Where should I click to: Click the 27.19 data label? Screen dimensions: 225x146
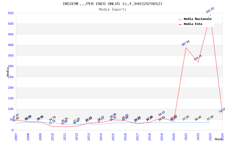pos(76,120)
